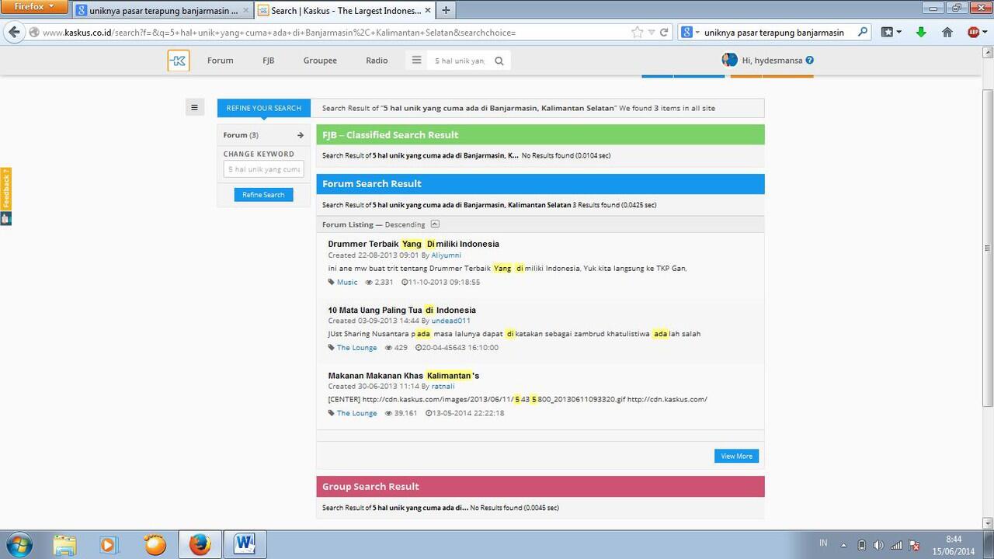Click the browser URL address bar
The width and height of the screenshot is (994, 559).
point(334,33)
